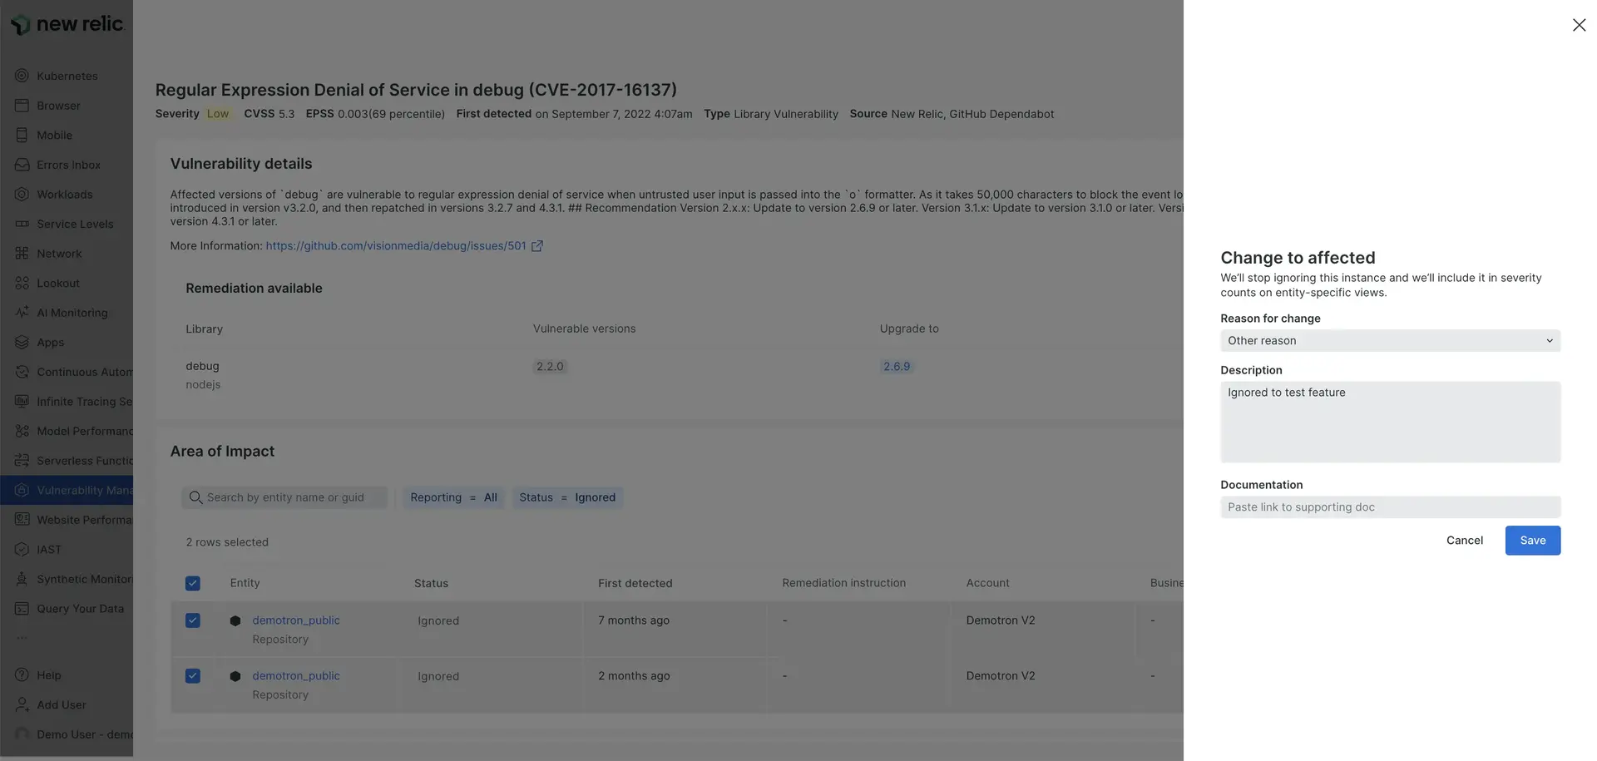This screenshot has width=1597, height=761.
Task: Click Remediation instruction column header
Action: click(843, 583)
